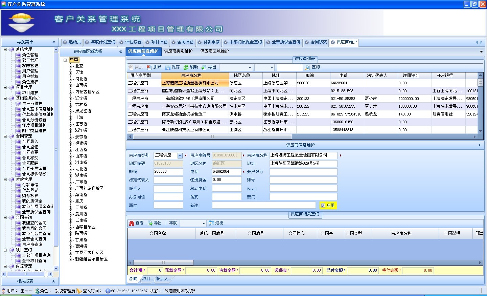Close the 年度计划查询 tab via its x icon
The width and height of the screenshot is (487, 296).
point(87,42)
